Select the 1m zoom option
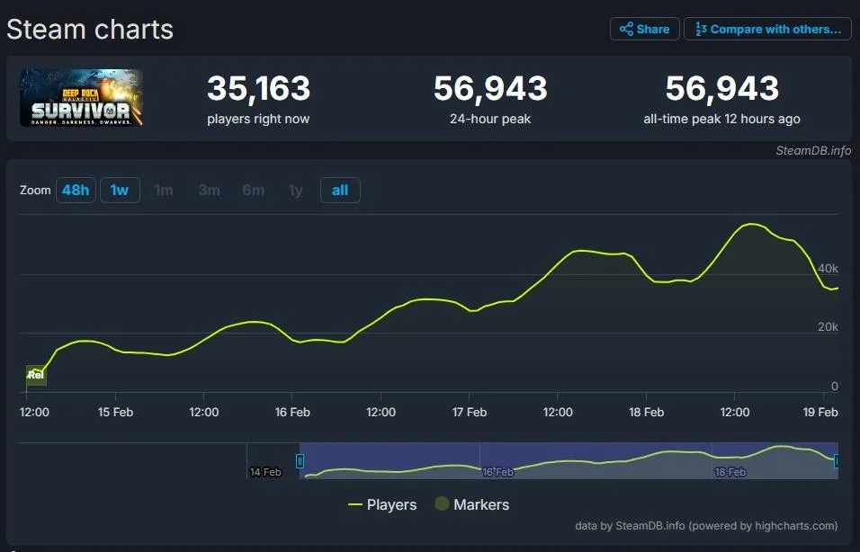 point(164,191)
